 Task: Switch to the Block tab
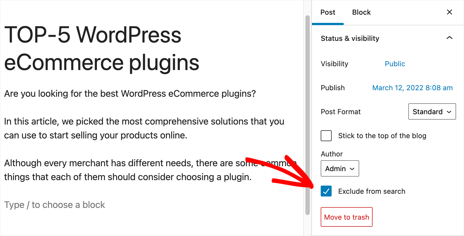click(361, 12)
